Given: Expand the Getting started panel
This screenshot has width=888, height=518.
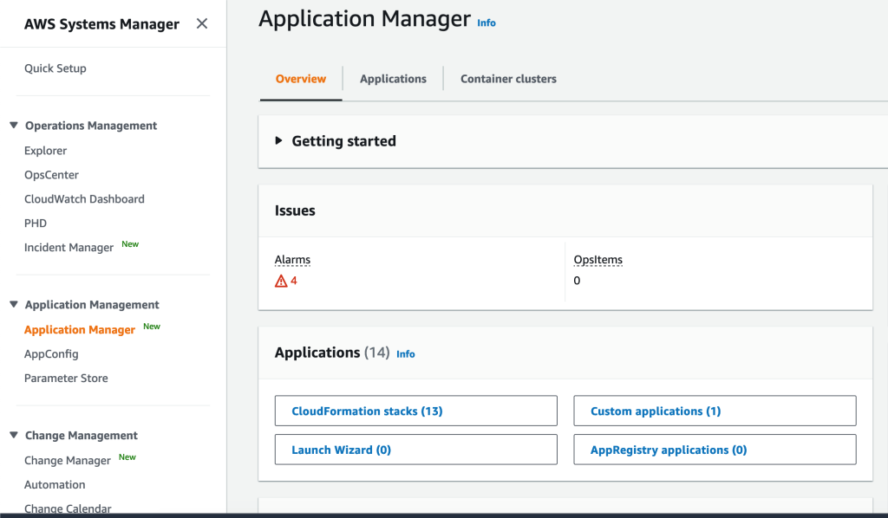Looking at the screenshot, I should point(277,140).
